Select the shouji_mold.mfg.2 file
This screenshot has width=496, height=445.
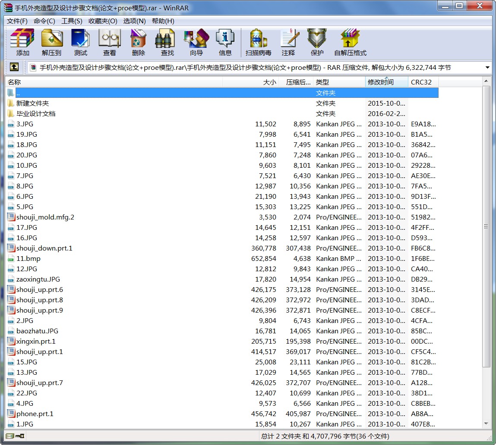coord(45,217)
